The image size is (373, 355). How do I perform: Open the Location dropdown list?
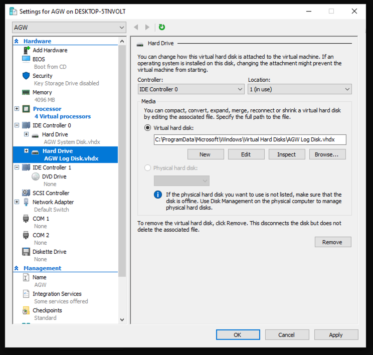tap(299, 89)
